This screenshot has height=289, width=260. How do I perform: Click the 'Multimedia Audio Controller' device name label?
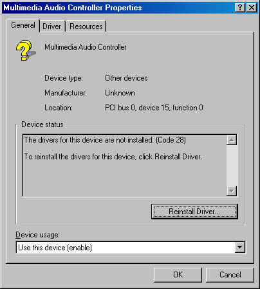click(86, 47)
